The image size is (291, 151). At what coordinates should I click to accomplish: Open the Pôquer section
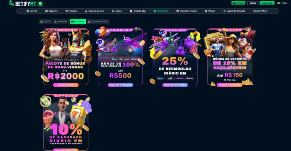pyautogui.click(x=210, y=11)
